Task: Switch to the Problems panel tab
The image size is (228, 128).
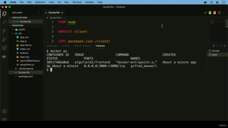Action: pos(52,46)
